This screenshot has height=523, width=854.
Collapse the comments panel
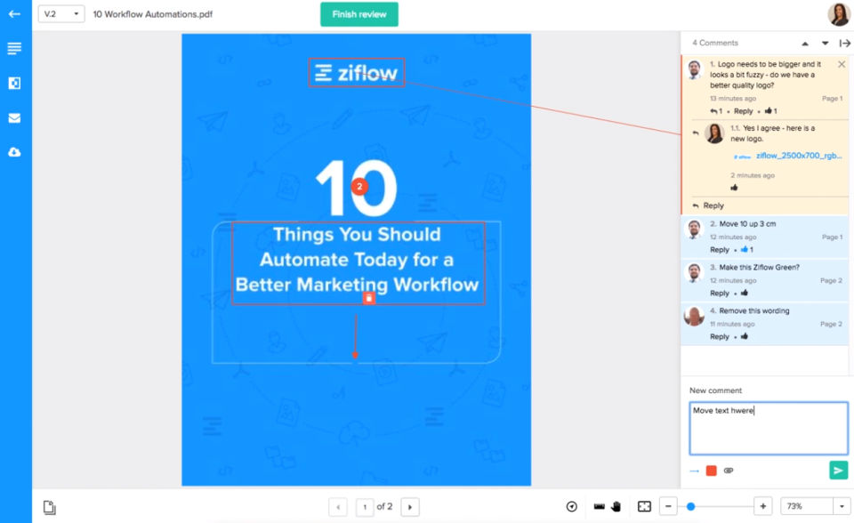[x=845, y=43]
